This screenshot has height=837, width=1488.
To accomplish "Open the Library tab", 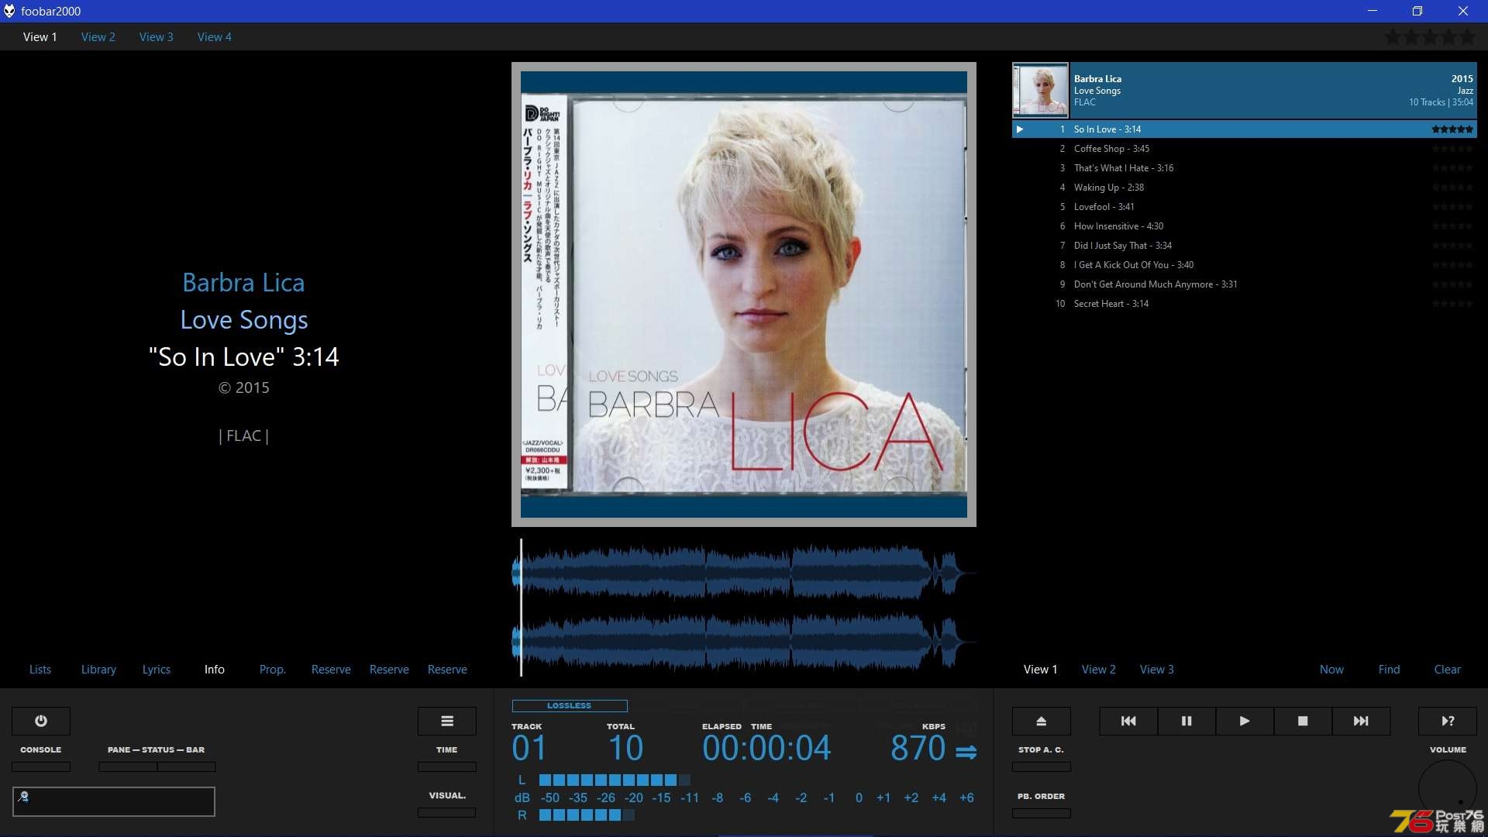I will coord(98,669).
